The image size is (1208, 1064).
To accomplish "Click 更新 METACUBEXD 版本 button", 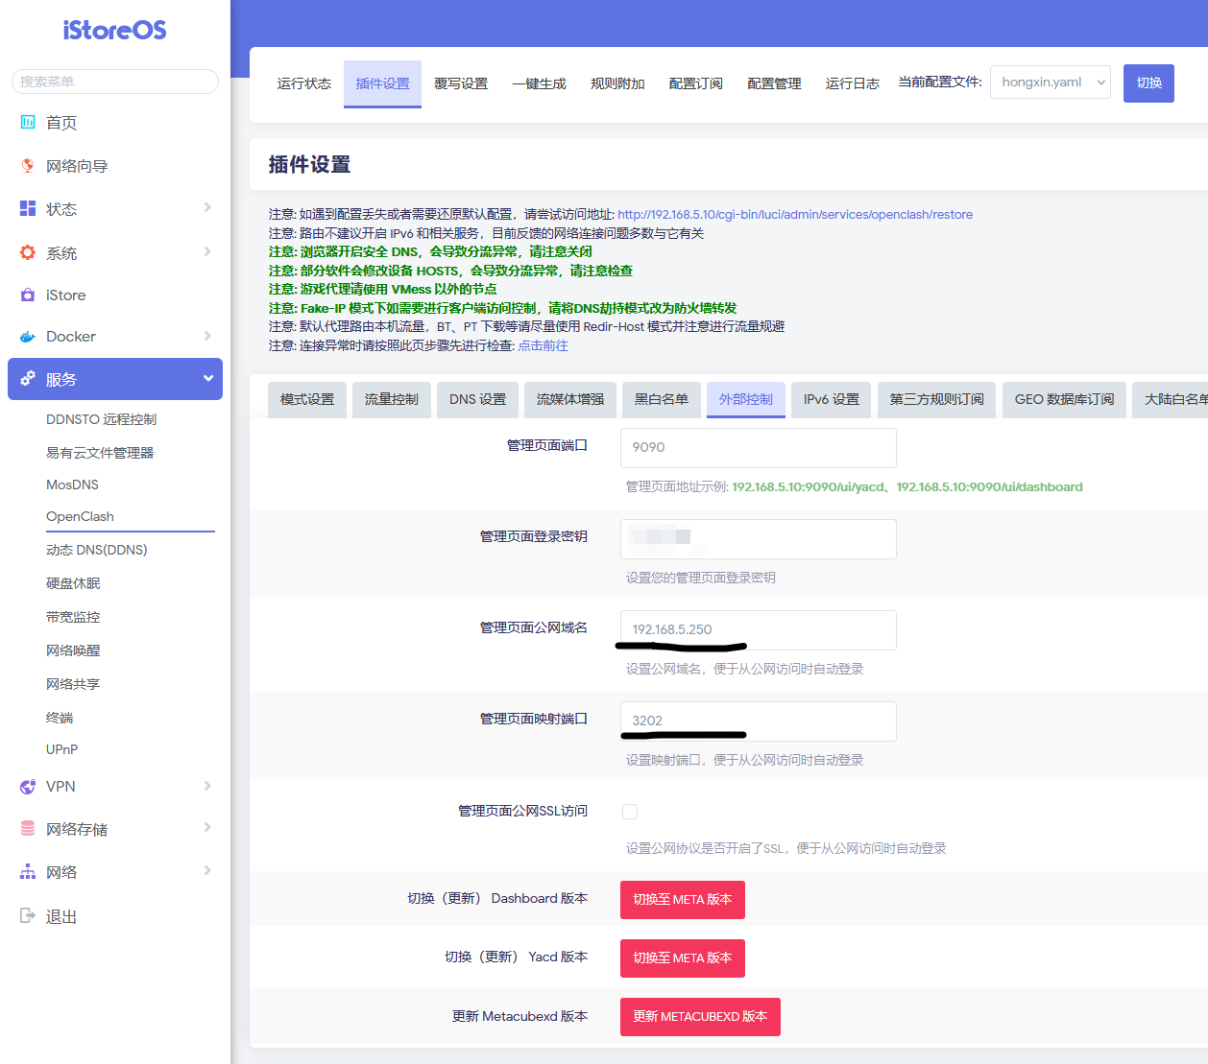I will (x=700, y=1017).
